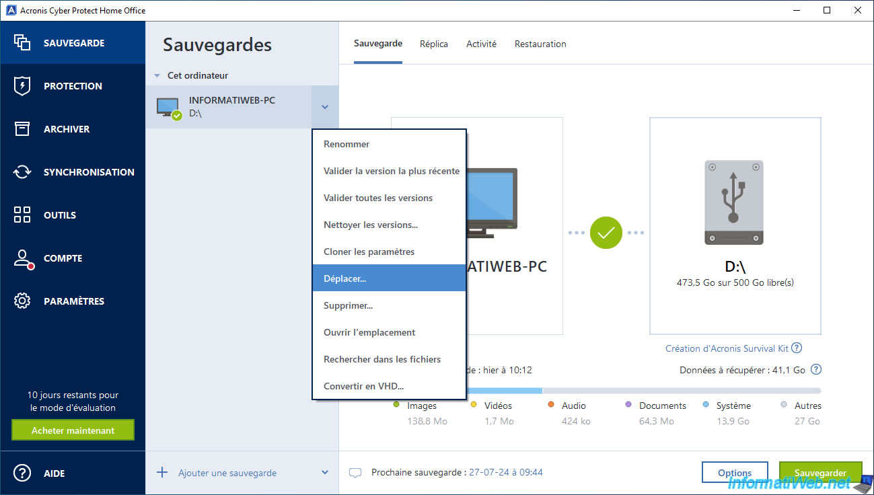Choose Renommer from the context menu
This screenshot has height=495, width=874.
pyautogui.click(x=390, y=144)
